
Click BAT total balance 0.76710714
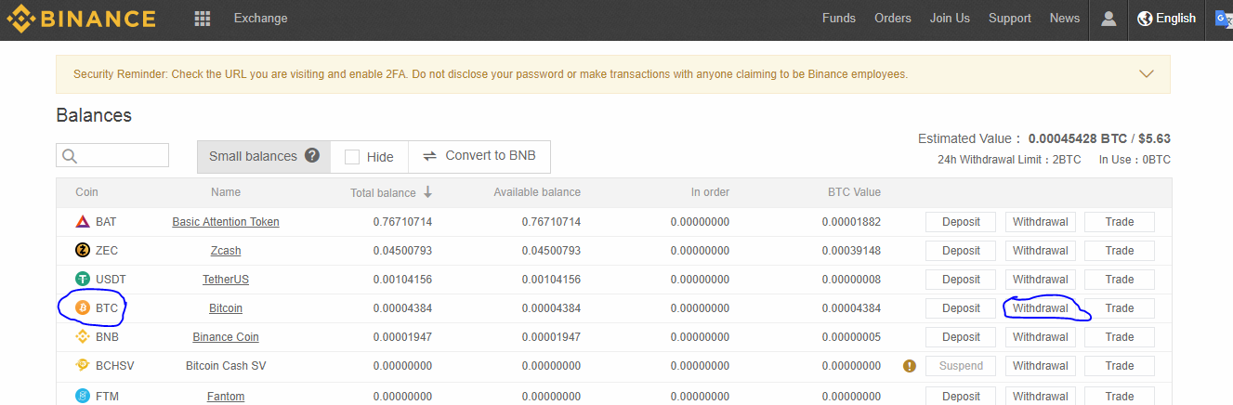click(x=402, y=222)
